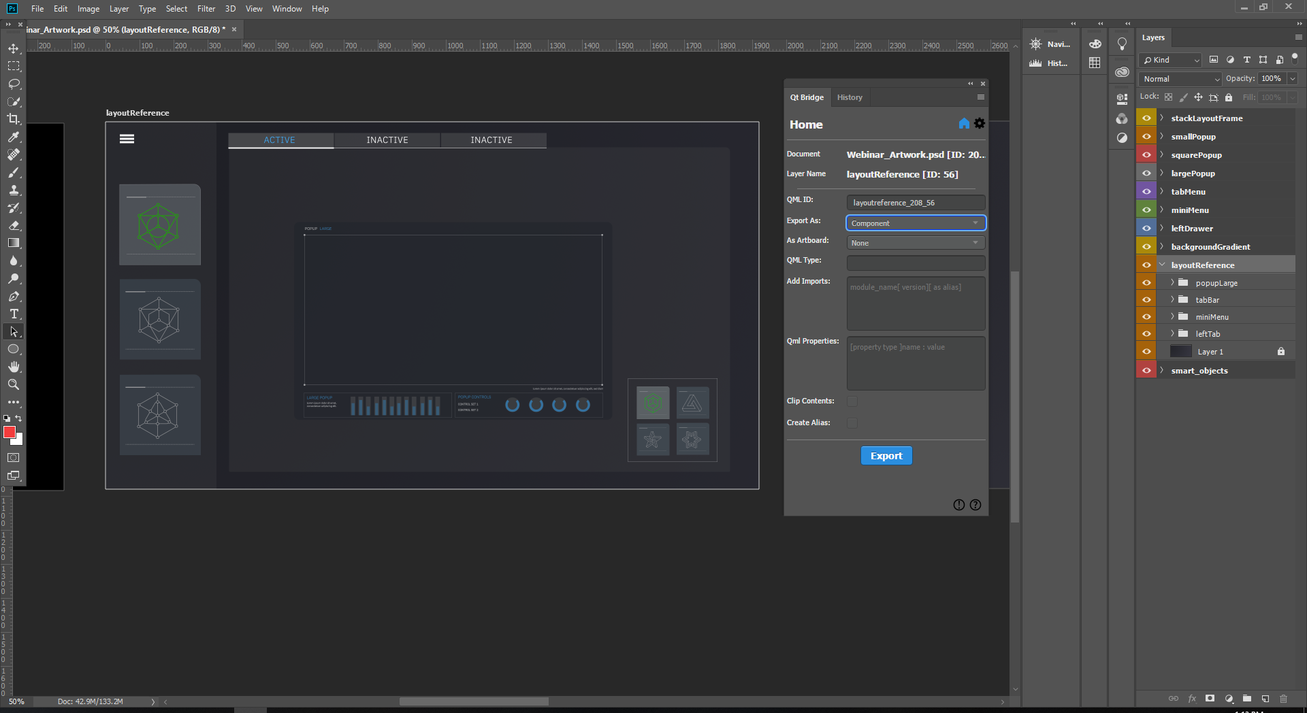The height and width of the screenshot is (713, 1307).
Task: Create a new layer with the new-layer icon
Action: coord(1265,699)
